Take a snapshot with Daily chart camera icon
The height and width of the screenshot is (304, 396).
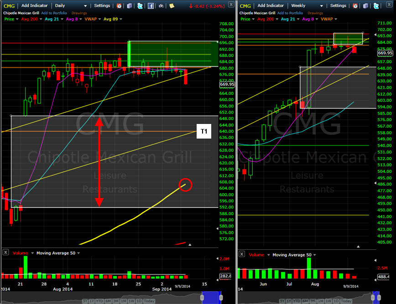point(161,6)
